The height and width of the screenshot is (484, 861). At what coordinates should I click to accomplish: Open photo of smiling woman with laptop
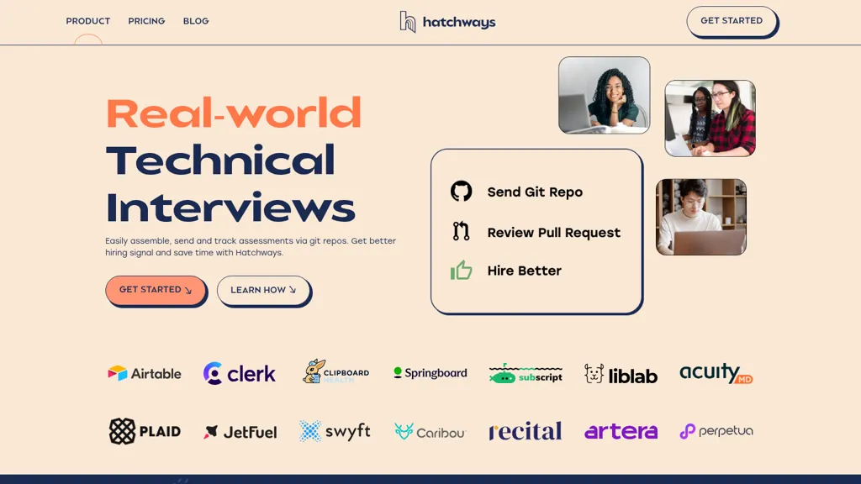coord(604,95)
